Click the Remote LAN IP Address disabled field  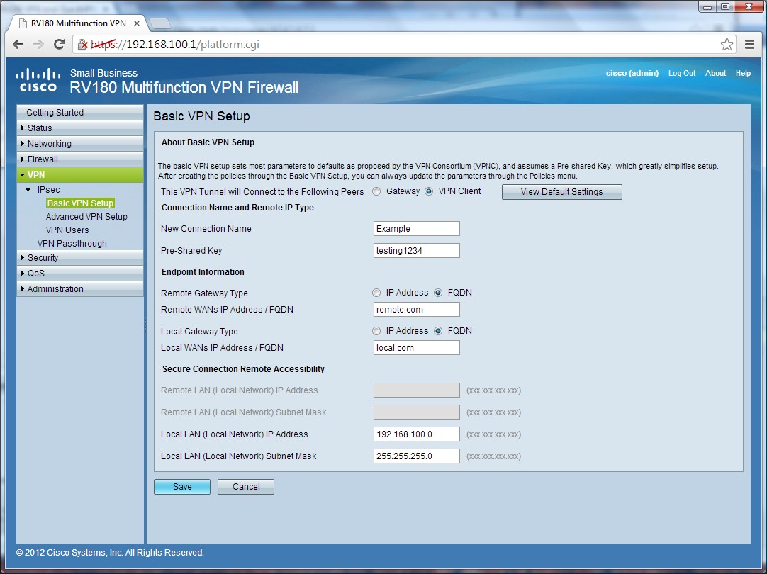click(417, 390)
